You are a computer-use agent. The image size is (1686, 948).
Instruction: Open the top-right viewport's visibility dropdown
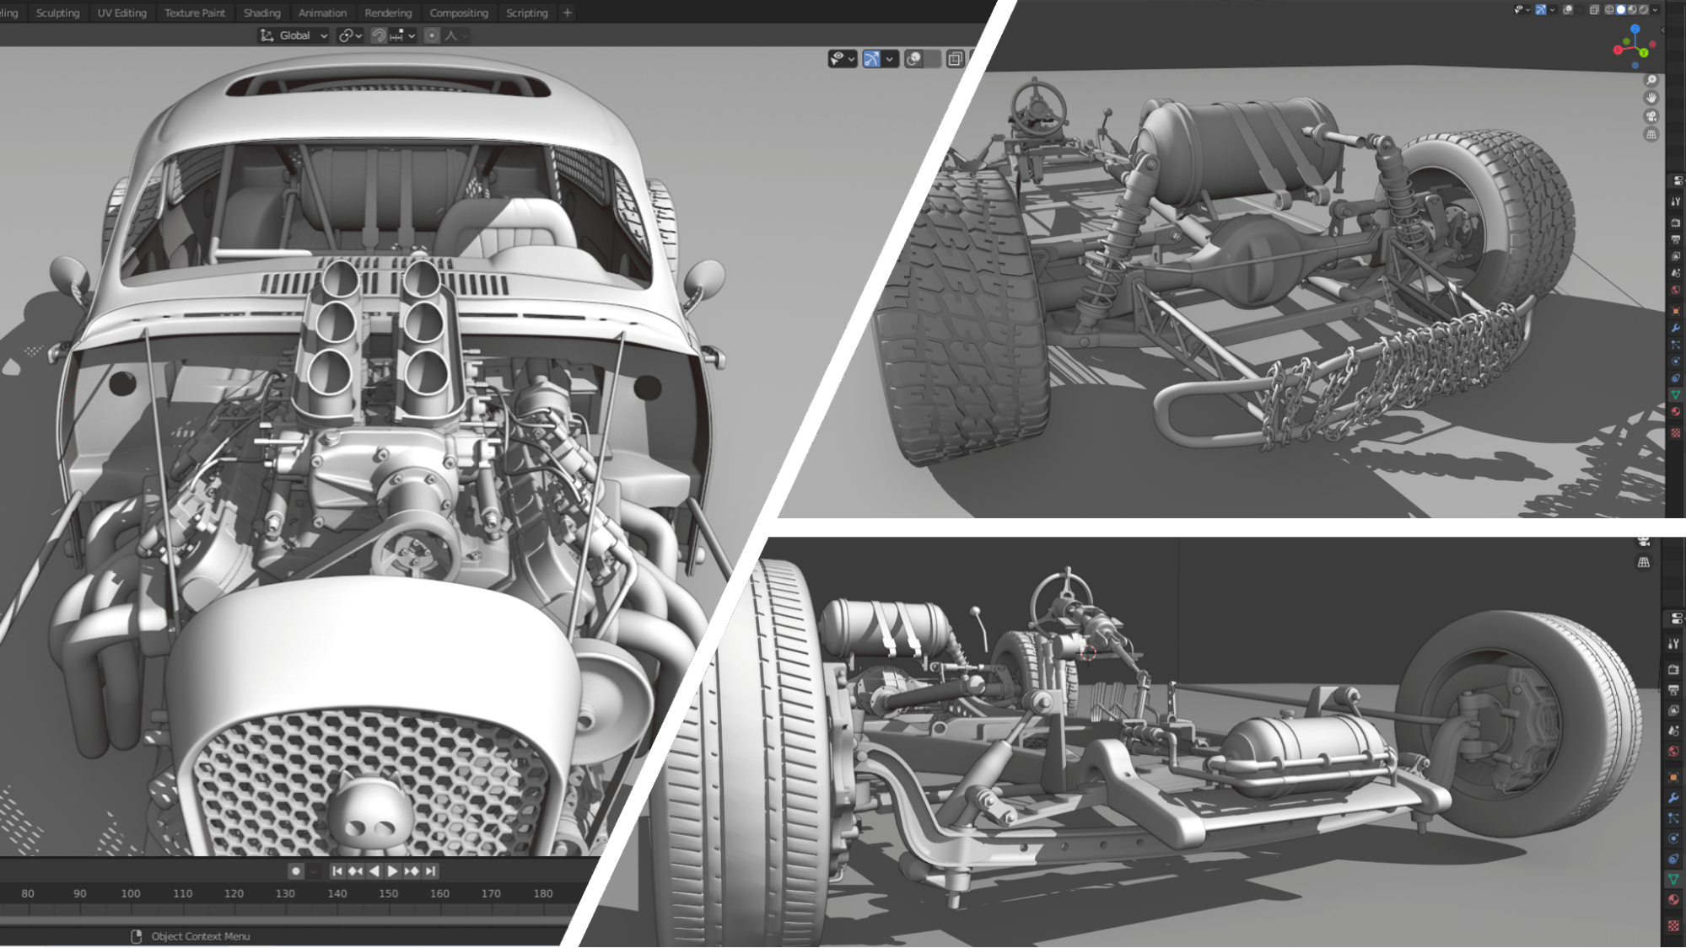point(1522,10)
